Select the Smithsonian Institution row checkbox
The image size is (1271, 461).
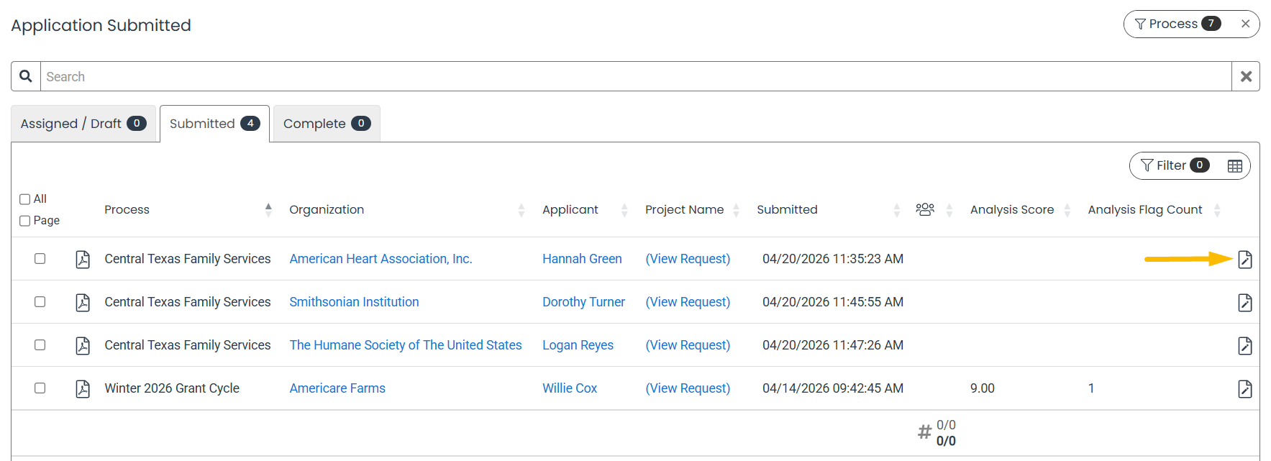click(x=40, y=302)
